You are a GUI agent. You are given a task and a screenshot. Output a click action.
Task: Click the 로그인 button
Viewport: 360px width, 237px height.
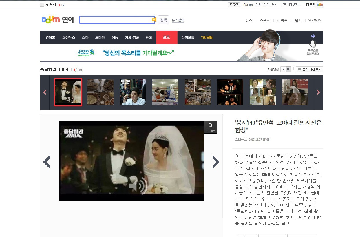click(234, 5)
